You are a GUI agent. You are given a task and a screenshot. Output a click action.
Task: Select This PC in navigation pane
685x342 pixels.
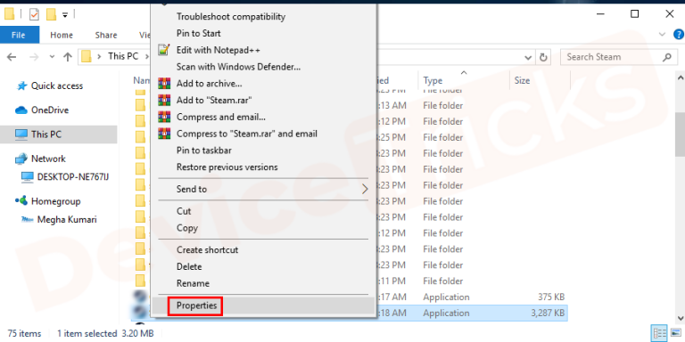point(45,134)
